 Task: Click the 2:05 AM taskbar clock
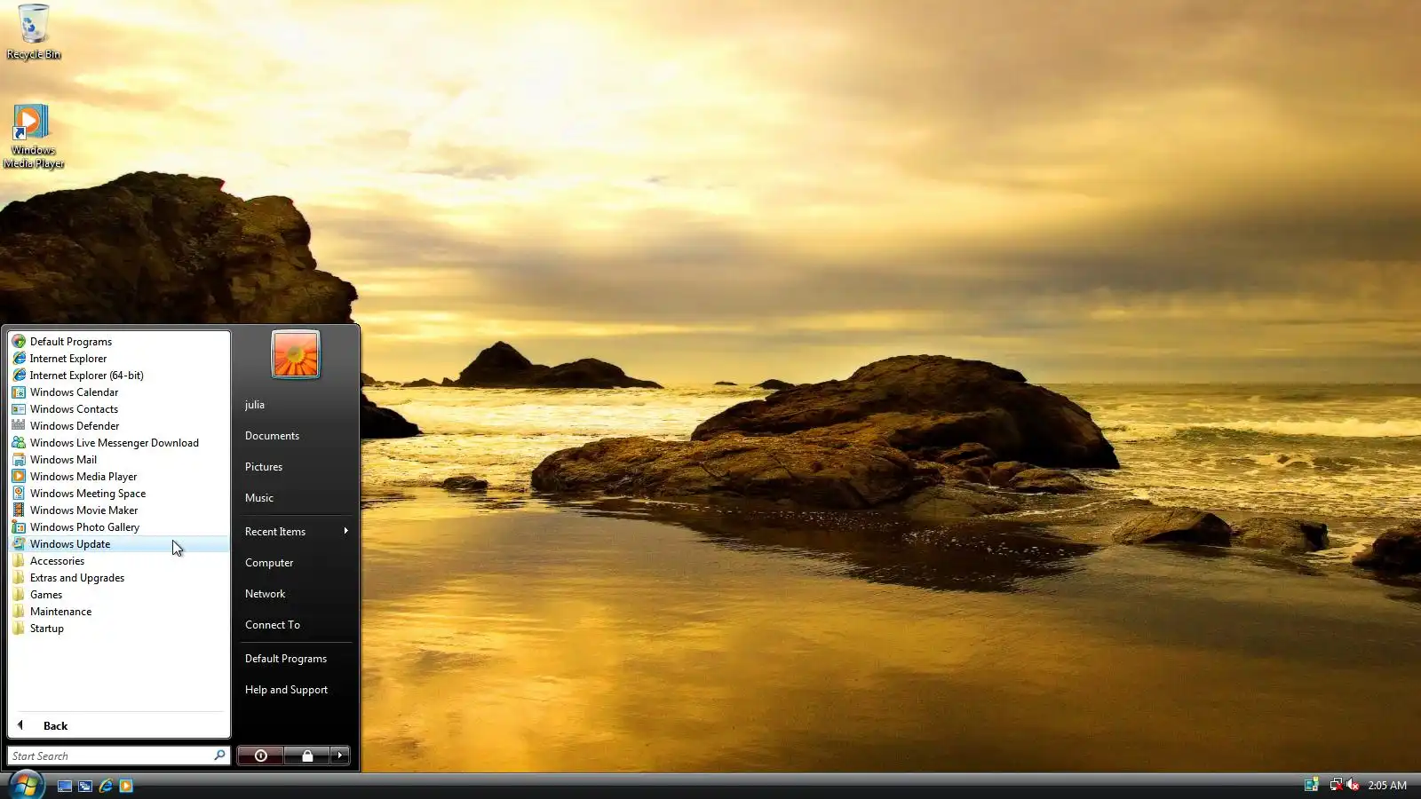1387,785
